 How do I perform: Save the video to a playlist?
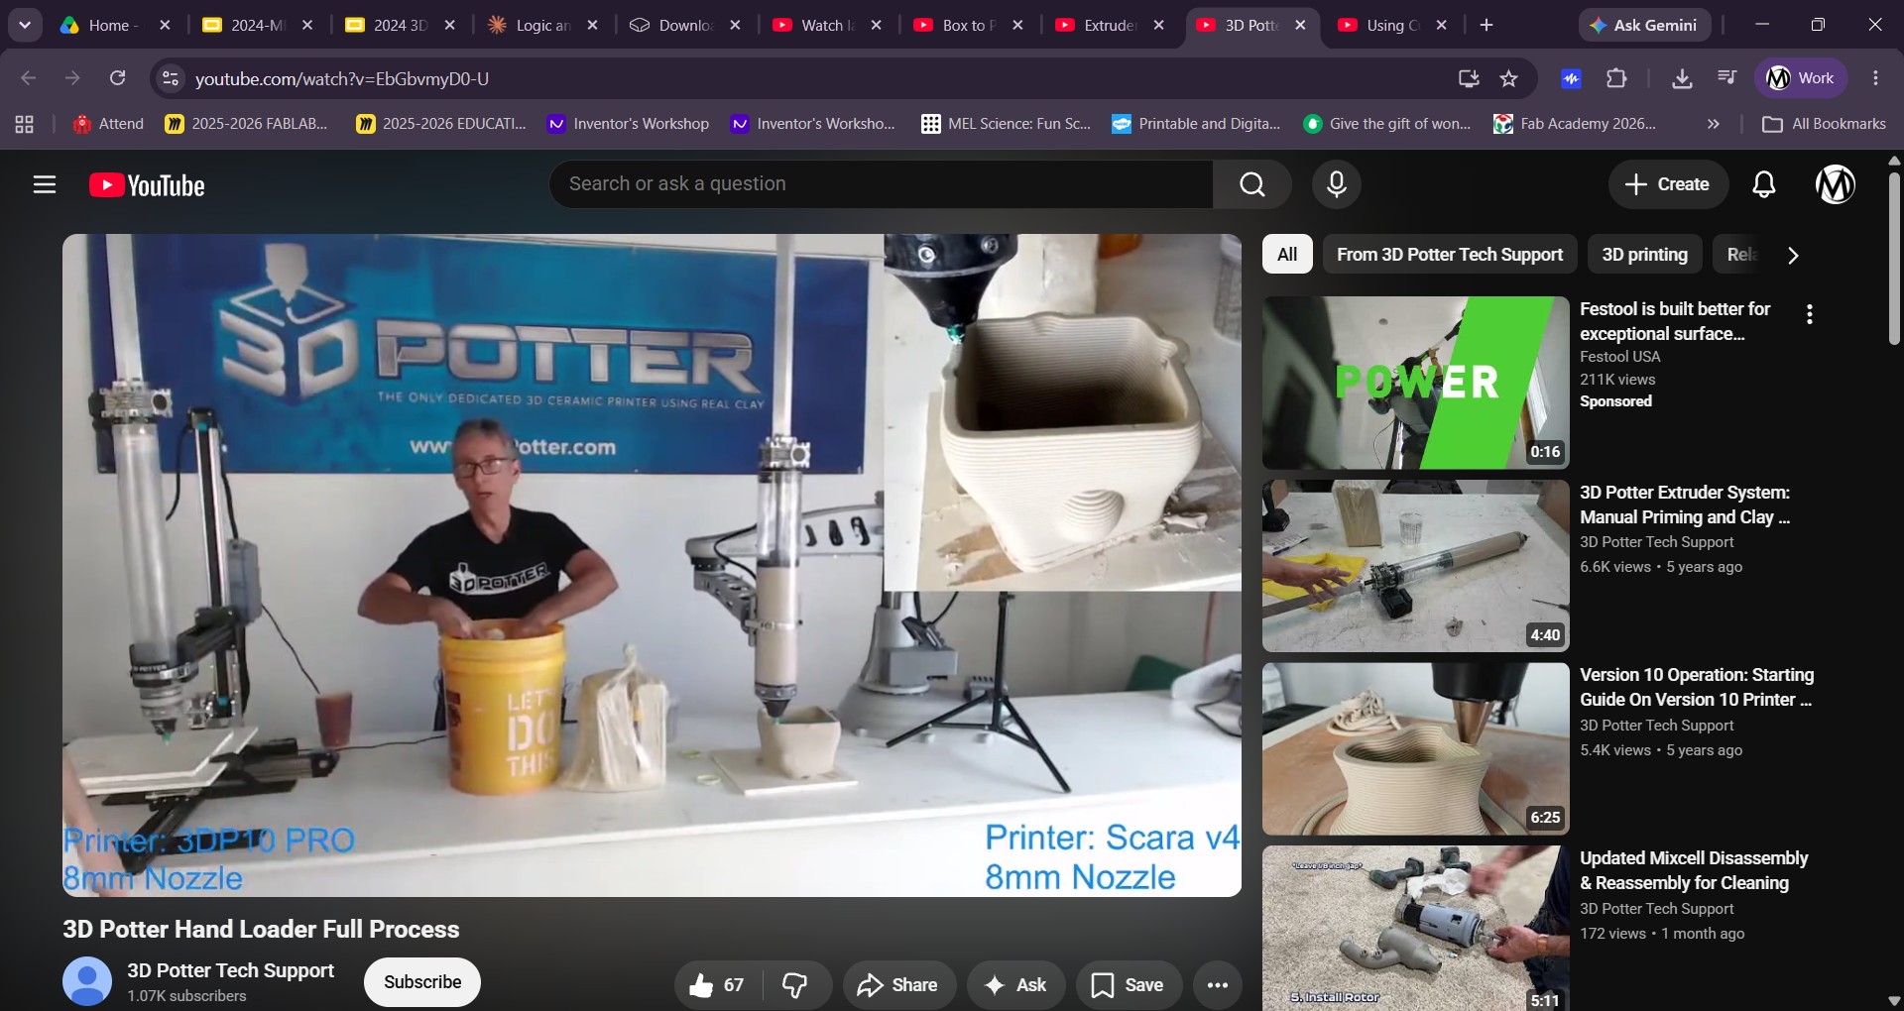[x=1129, y=984]
